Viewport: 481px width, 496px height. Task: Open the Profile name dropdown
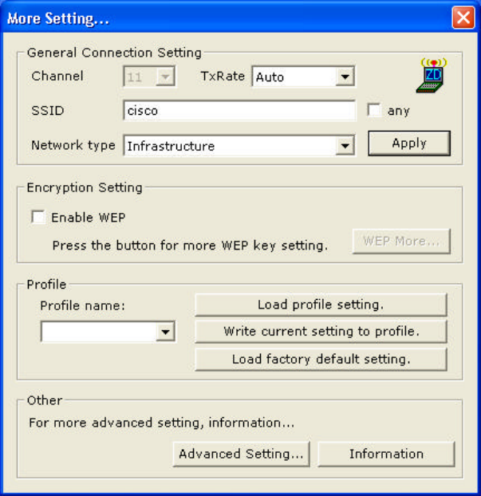pos(165,332)
